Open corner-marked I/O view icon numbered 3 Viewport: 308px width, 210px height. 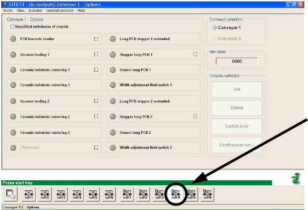tap(159, 194)
